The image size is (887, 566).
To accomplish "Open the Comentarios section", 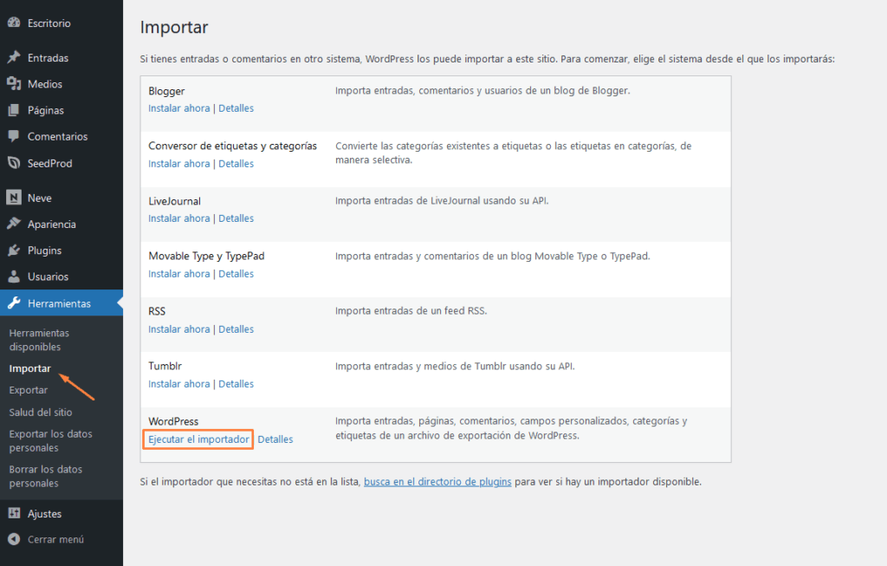I will pos(58,136).
